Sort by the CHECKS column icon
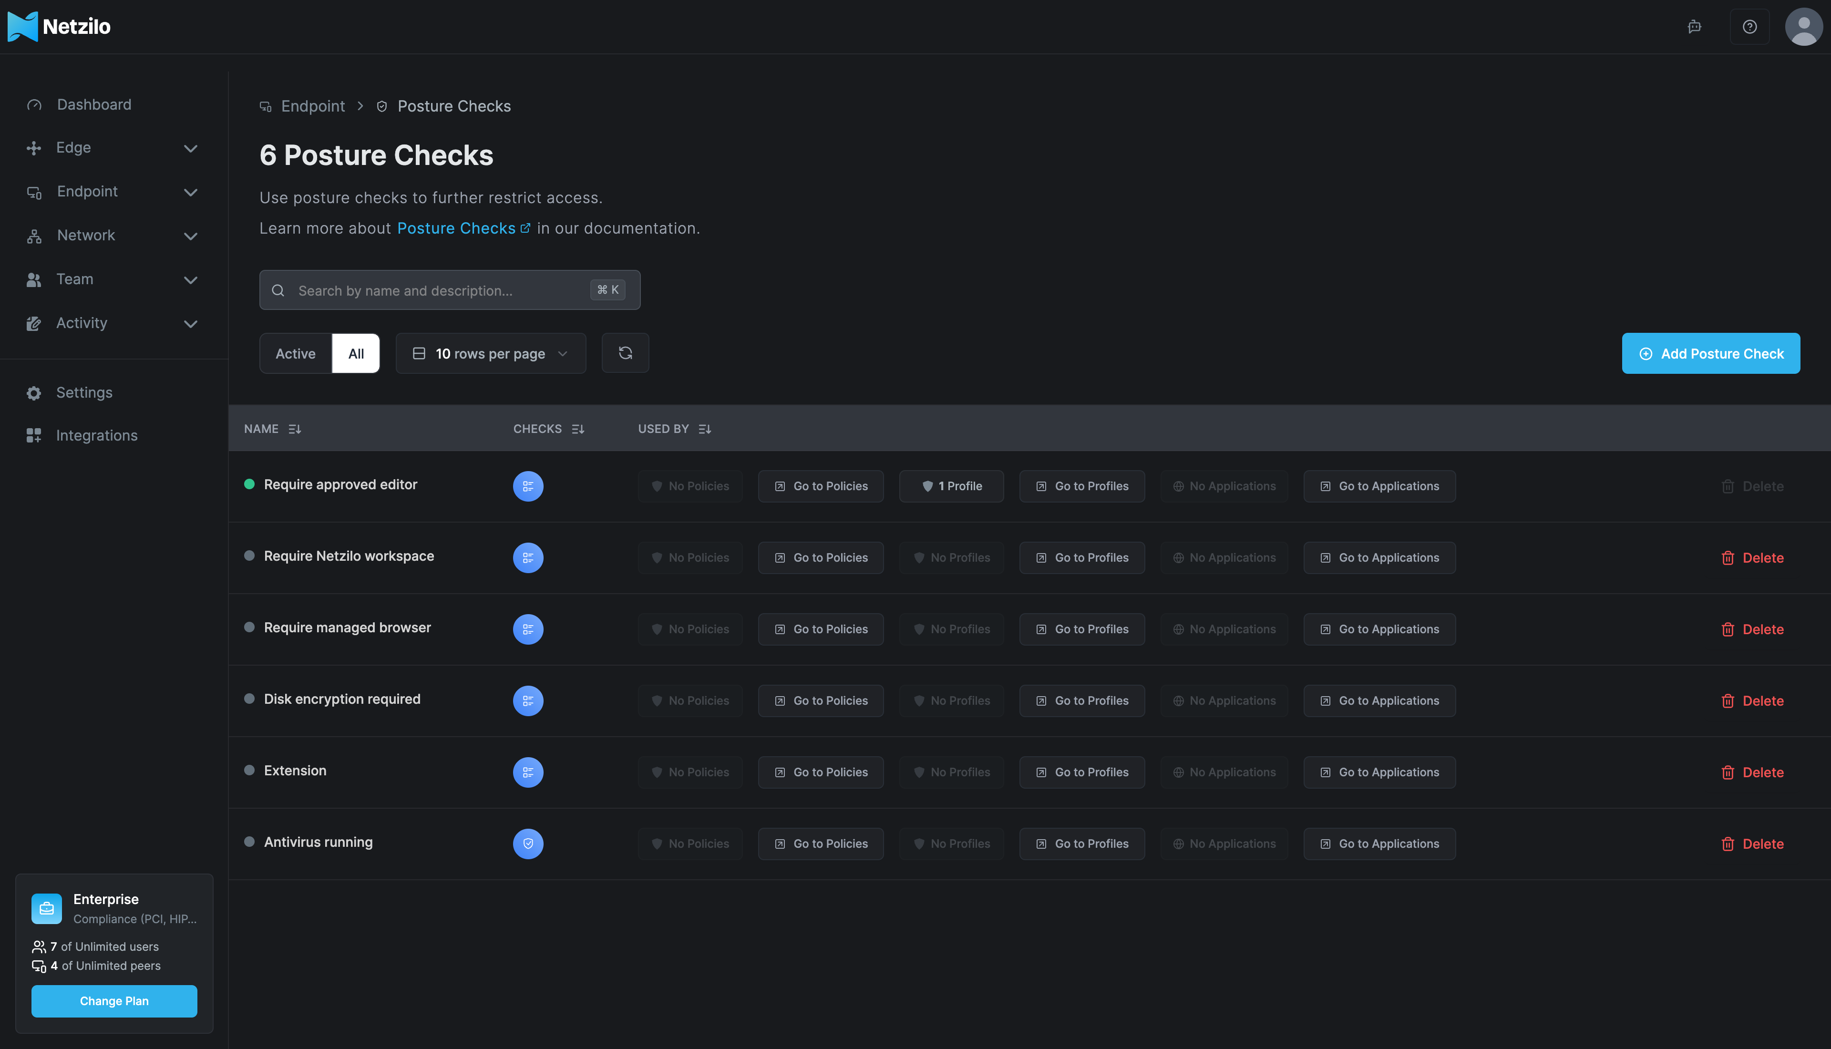 [x=578, y=429]
